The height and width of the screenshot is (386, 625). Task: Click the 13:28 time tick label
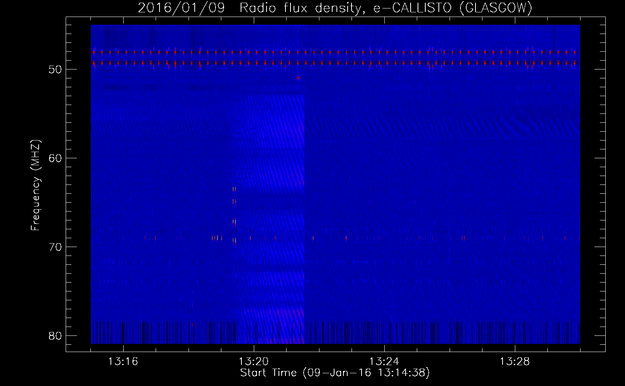pyautogui.click(x=515, y=362)
